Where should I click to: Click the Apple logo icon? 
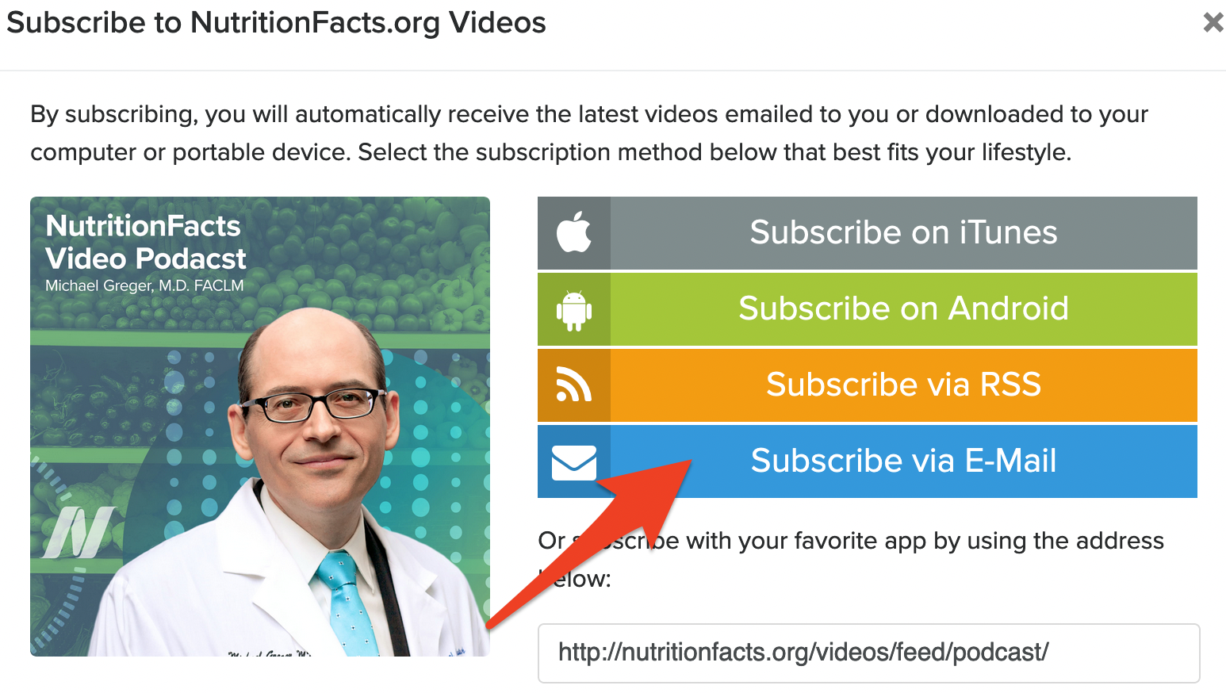574,232
